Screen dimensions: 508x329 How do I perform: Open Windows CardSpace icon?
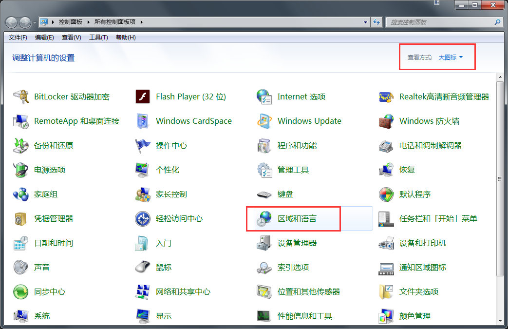143,121
